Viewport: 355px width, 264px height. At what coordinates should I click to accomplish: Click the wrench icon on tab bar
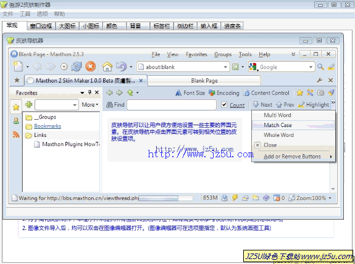pyautogui.click(x=319, y=80)
